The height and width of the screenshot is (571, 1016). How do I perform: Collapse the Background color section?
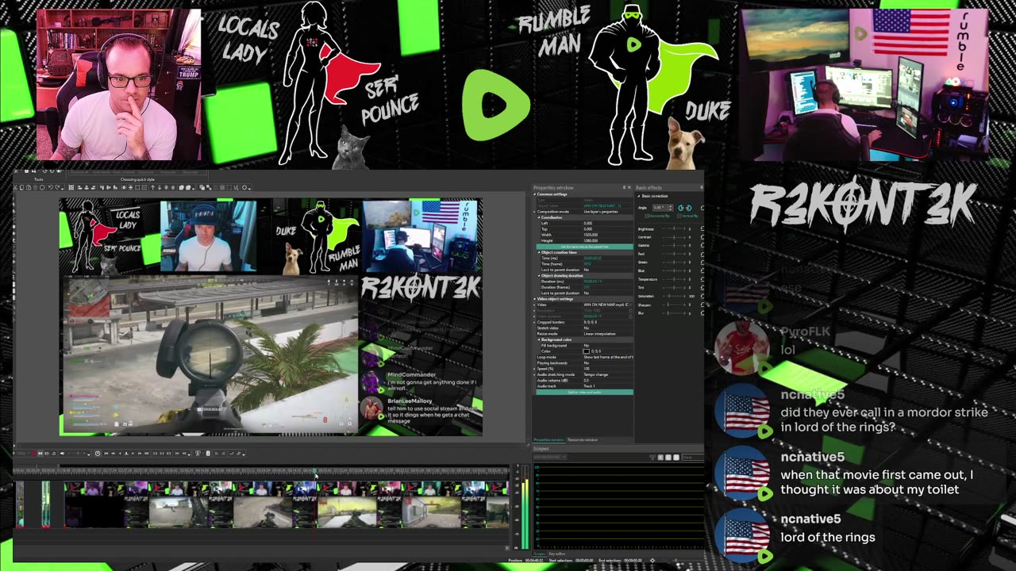539,339
